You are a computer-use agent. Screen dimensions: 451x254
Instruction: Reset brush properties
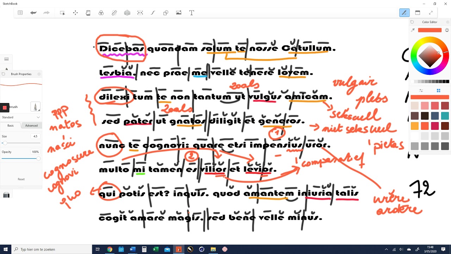pos(21,179)
